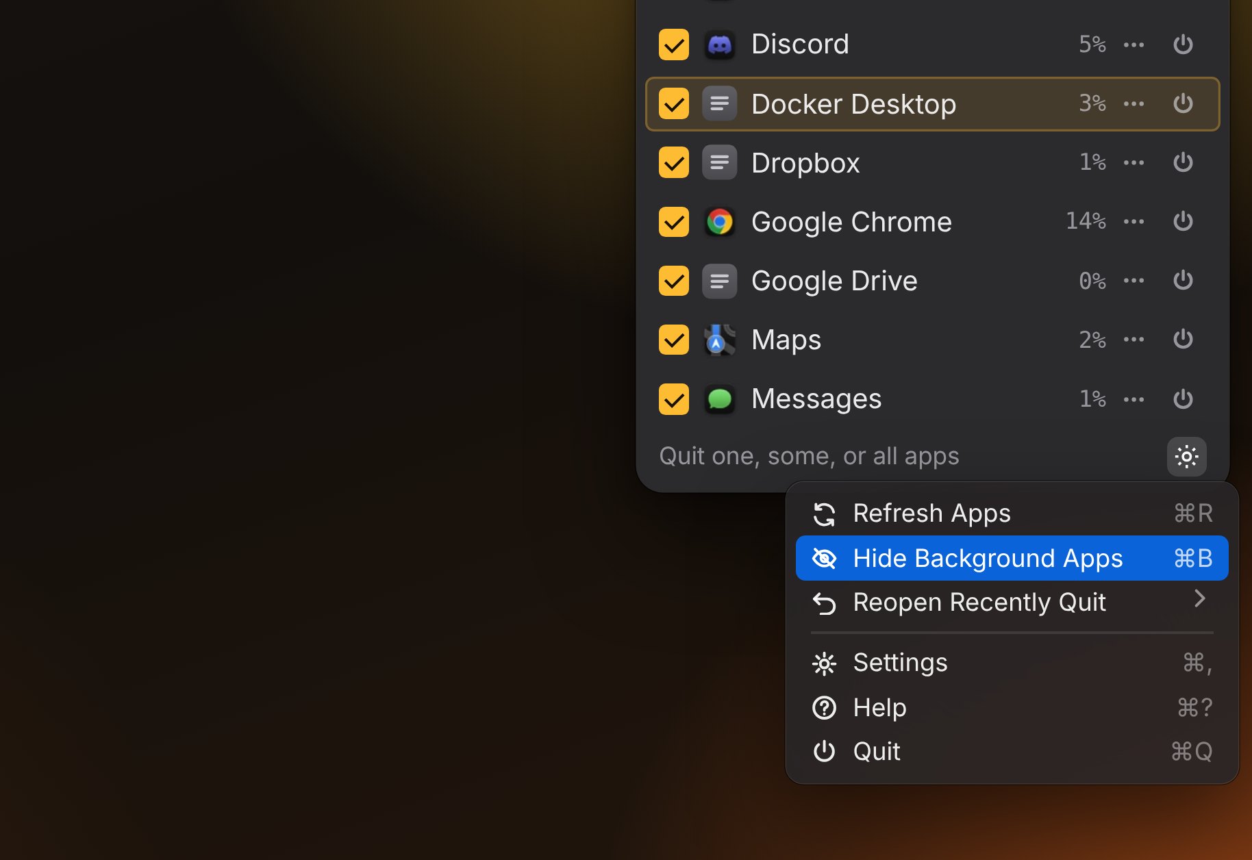Open more options for Docker Desktop
Screen dimensions: 1252x860
[1134, 104]
